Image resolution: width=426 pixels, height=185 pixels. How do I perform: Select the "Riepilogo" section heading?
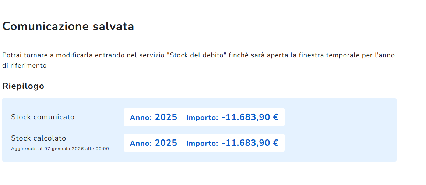[23, 86]
